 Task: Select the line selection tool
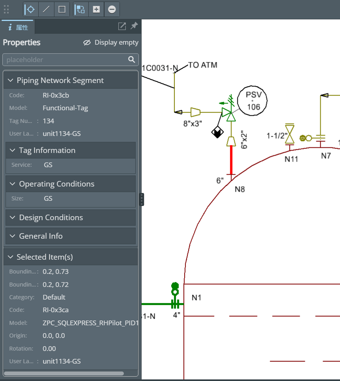point(46,9)
